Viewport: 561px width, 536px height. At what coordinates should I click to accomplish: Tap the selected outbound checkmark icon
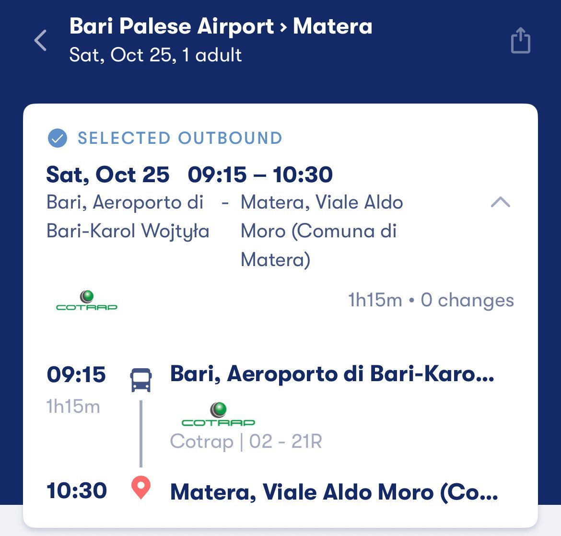[58, 139]
